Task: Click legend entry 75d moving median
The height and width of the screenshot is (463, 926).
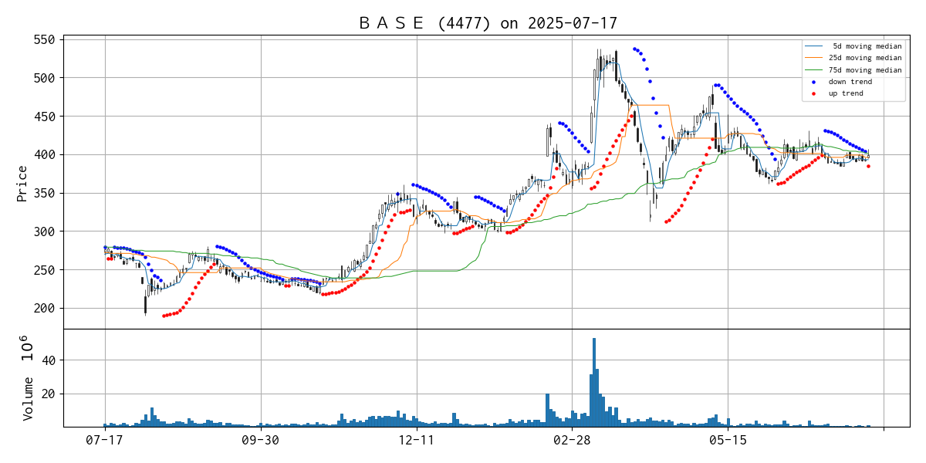Action: pyautogui.click(x=865, y=70)
